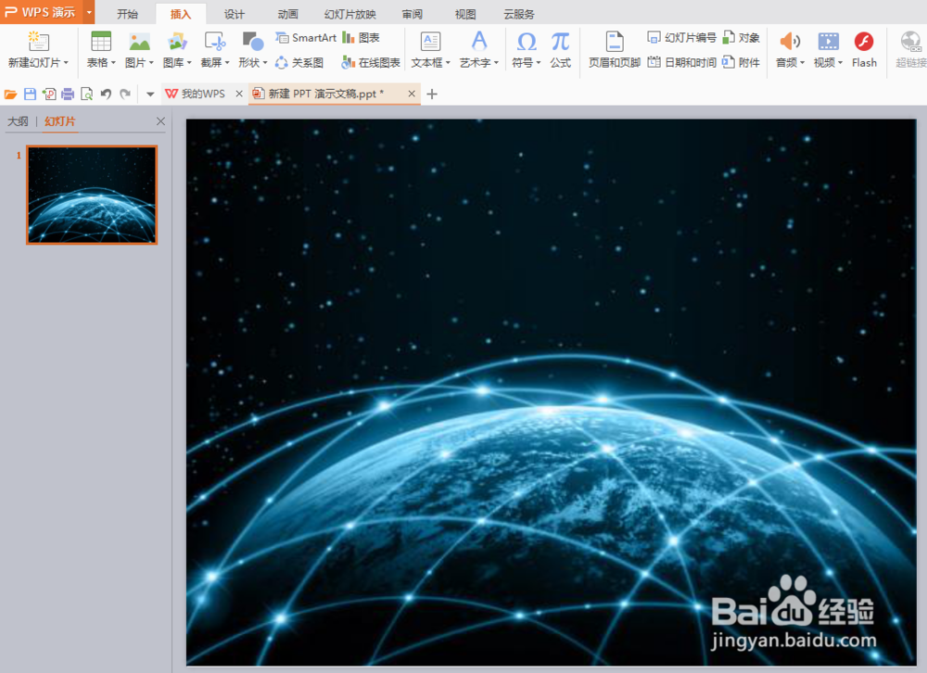Redo the last action
The width and height of the screenshot is (927, 673).
[125, 94]
